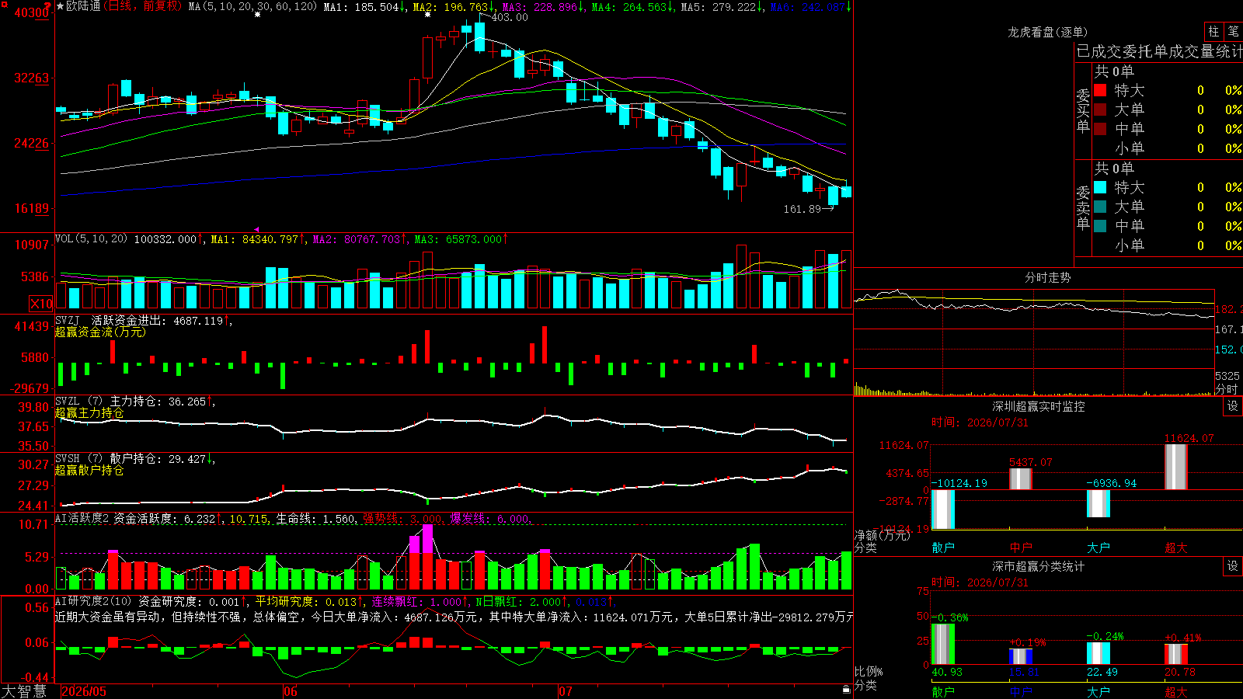
Task: Click the 欧陆通 stock name
Action: click(83, 6)
